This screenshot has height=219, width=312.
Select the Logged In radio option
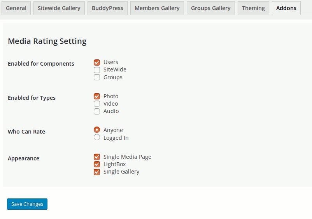(97, 137)
